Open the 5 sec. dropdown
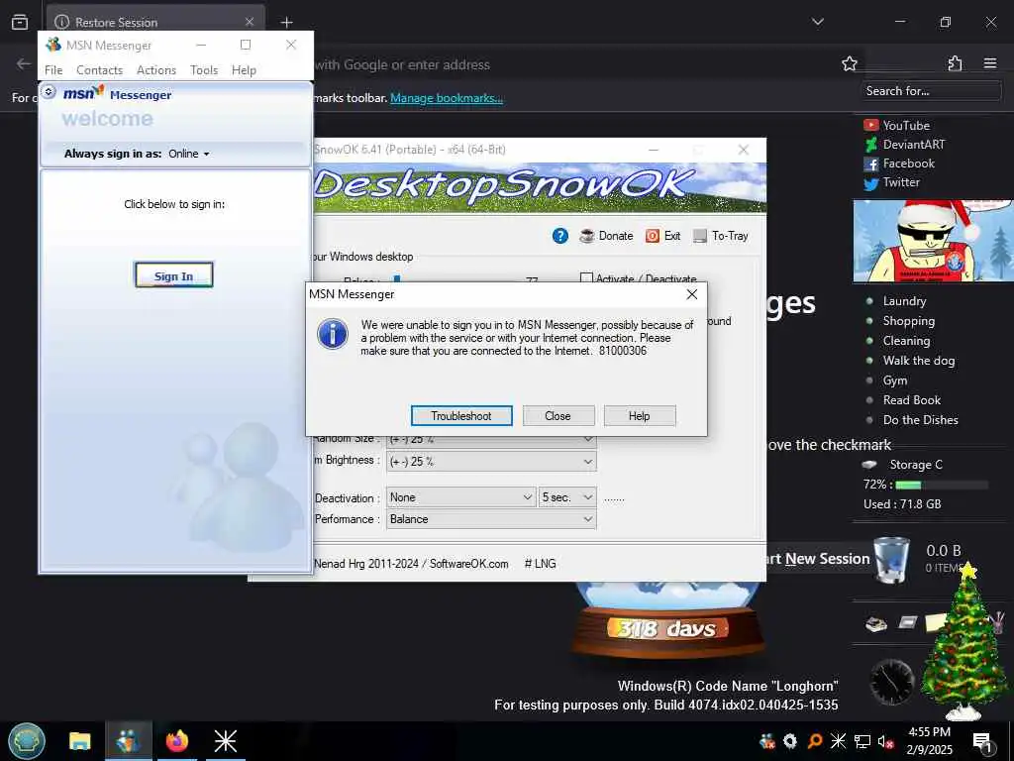This screenshot has width=1014, height=761. point(567,497)
